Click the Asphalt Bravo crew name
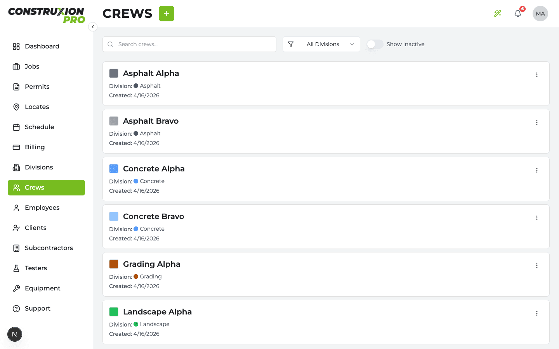 pos(151,121)
